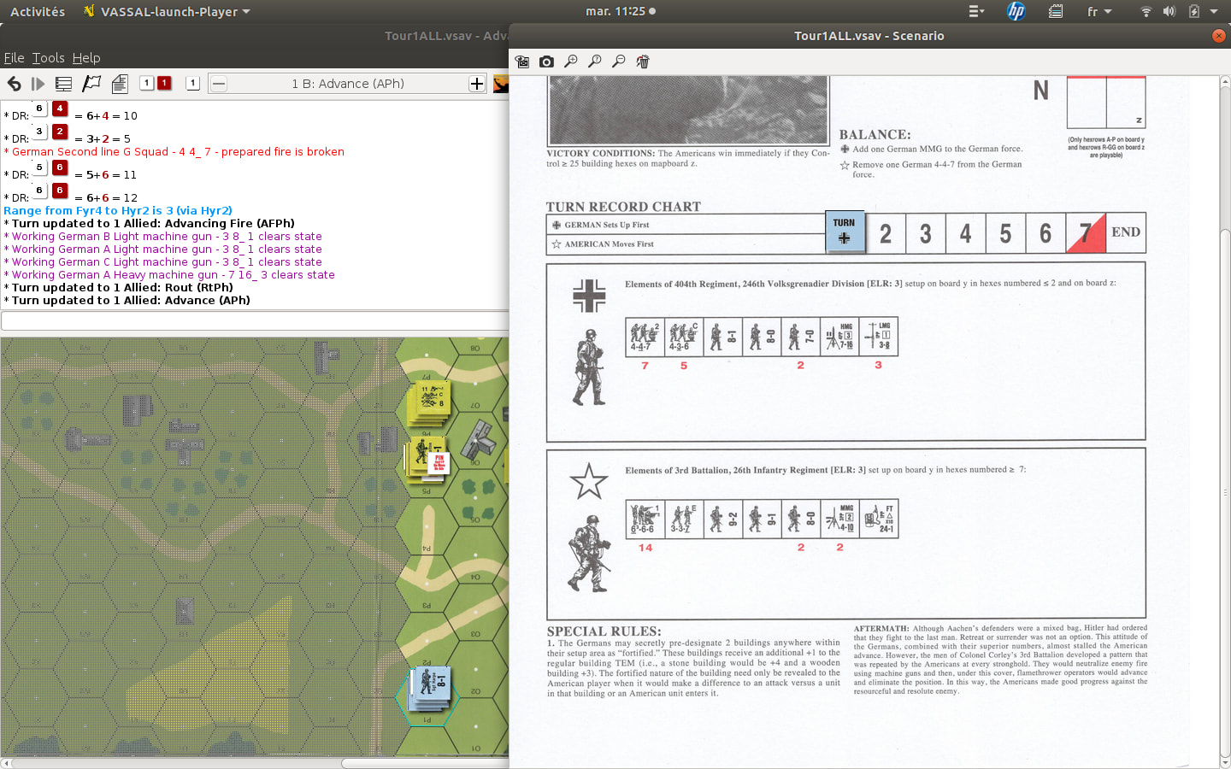Open the top bar list menu indicator
1231x769 pixels.
click(976, 11)
